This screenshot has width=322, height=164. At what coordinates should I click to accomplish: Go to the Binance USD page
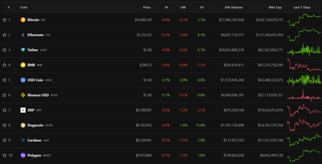click(x=38, y=95)
